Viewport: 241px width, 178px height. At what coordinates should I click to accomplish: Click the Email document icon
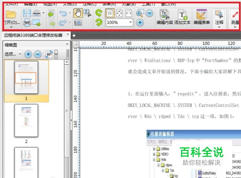pos(37,23)
